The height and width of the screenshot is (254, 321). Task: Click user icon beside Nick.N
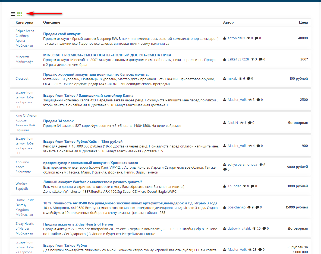point(225,123)
